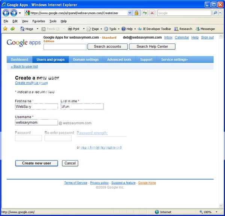Image resolution: width=225 pixels, height=216 pixels.
Task: Choose use a temporary password link
Action: [101, 147]
